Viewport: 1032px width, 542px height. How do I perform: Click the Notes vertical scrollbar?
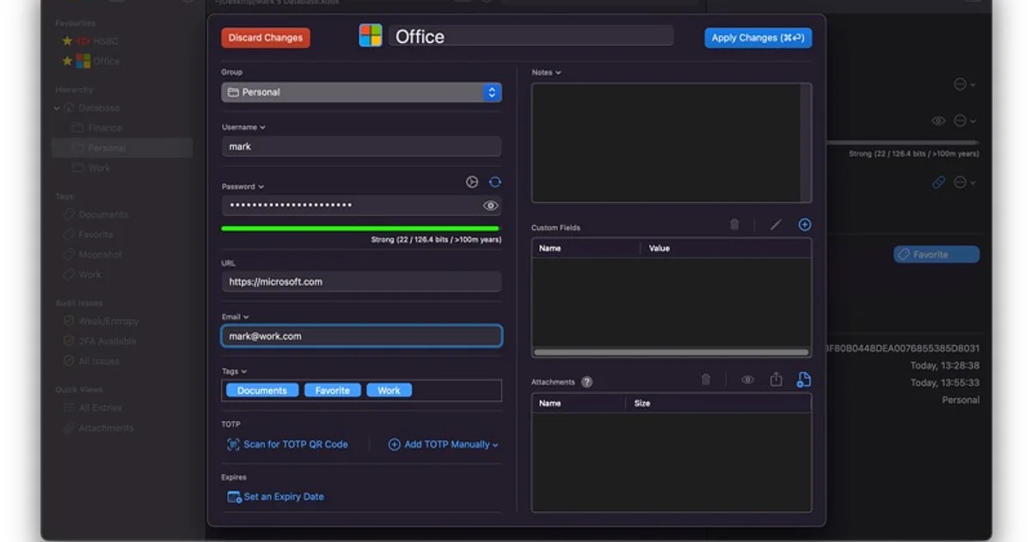point(806,143)
